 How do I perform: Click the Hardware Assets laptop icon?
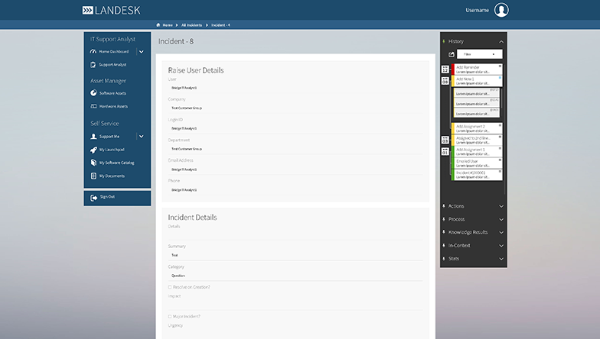tap(93, 106)
